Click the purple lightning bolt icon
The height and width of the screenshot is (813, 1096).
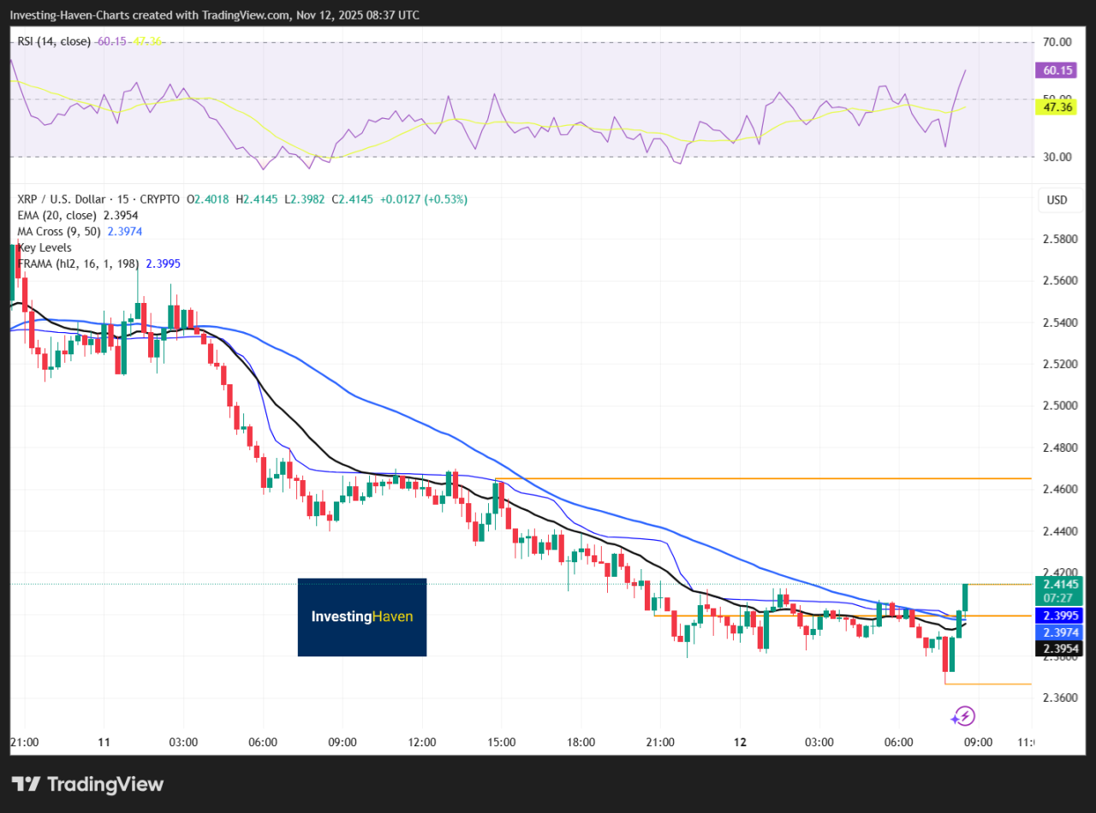[x=964, y=716]
